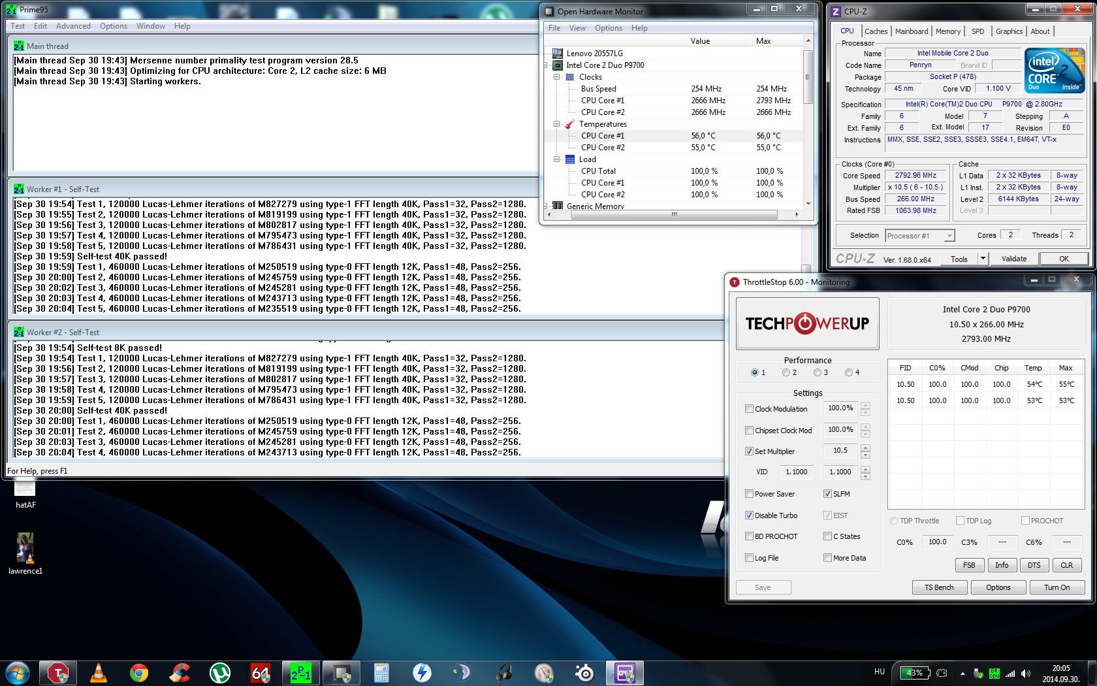Open uTorrent from the taskbar
Viewport: 1097px width, 686px height.
pos(220,673)
